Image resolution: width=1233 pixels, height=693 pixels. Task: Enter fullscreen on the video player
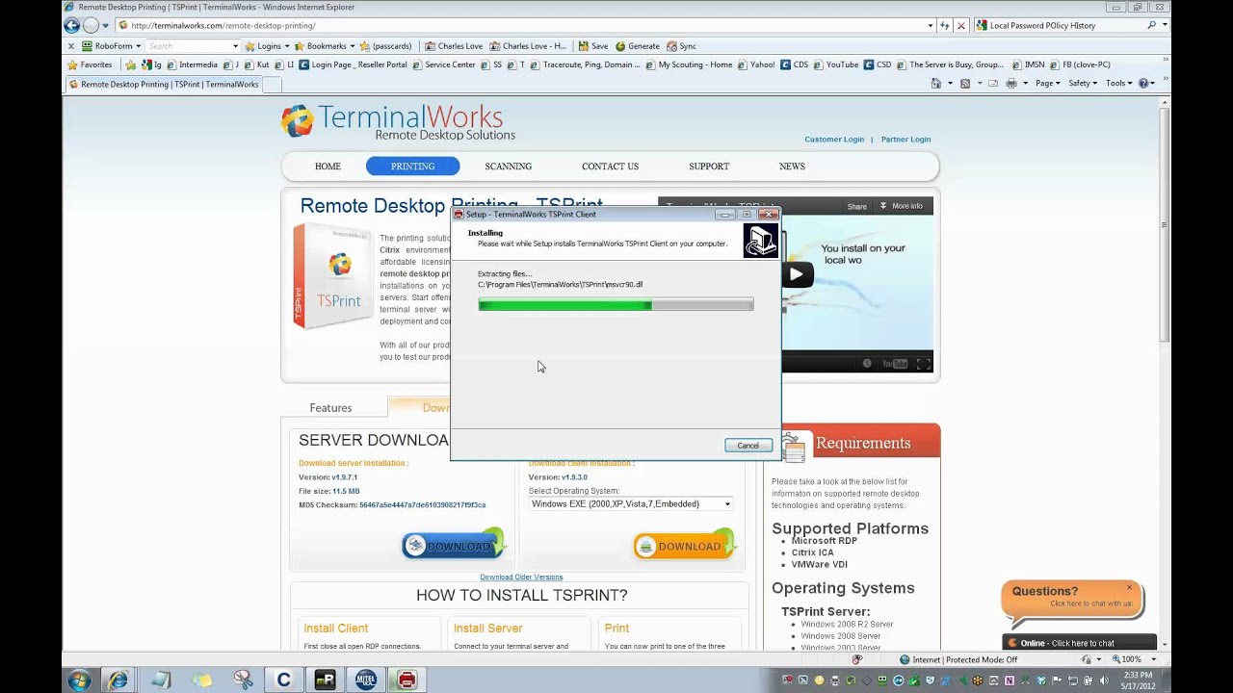923,364
